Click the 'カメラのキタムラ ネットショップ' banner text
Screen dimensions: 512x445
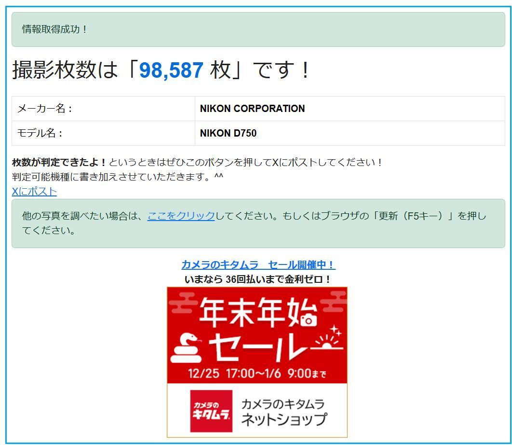(x=284, y=412)
